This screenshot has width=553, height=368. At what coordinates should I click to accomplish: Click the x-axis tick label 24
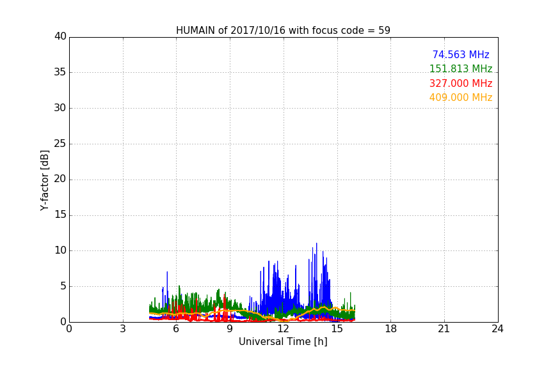tap(497, 329)
